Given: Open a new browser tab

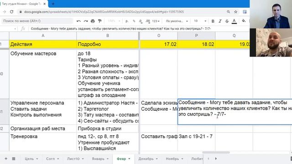Looking at the screenshot, I should tap(53, 4).
